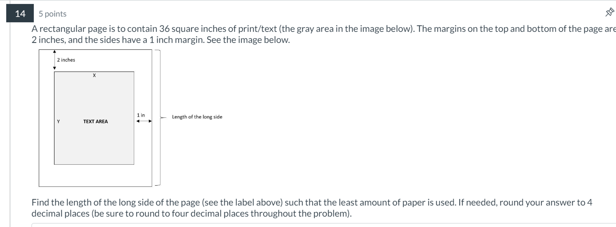Click the right arrowhead of the 1 in dimension
Image resolution: width=616 pixels, height=227 pixels.
click(150, 121)
